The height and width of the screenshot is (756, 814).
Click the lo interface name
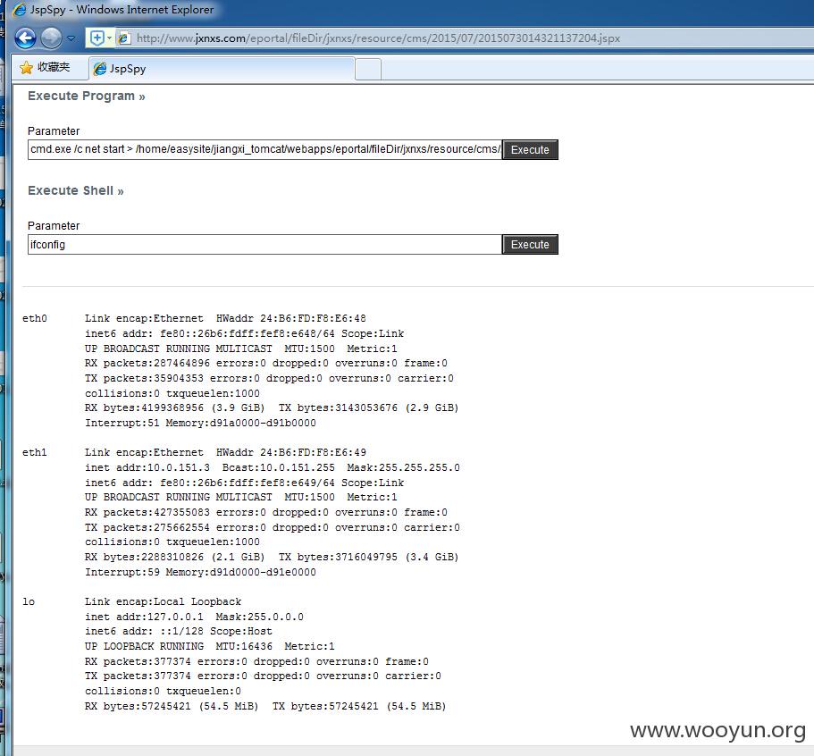click(x=29, y=601)
